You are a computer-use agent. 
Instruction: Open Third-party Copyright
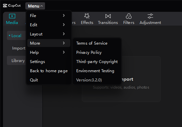point(97,62)
